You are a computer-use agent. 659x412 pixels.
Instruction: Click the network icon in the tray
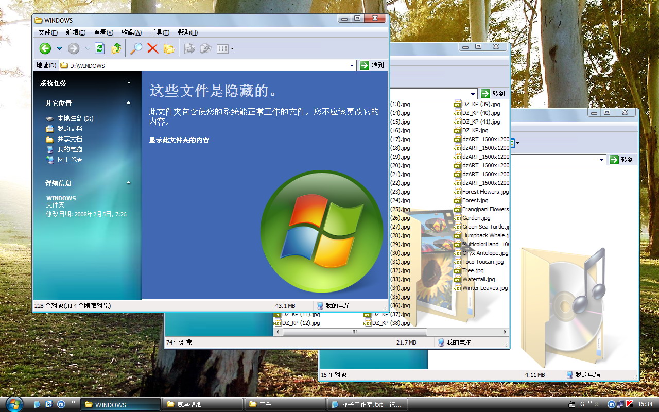point(620,404)
